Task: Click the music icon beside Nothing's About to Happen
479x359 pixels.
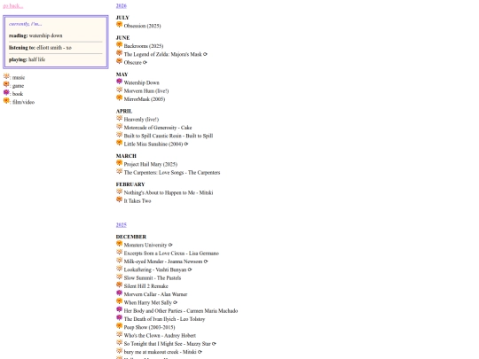Action: (x=120, y=191)
